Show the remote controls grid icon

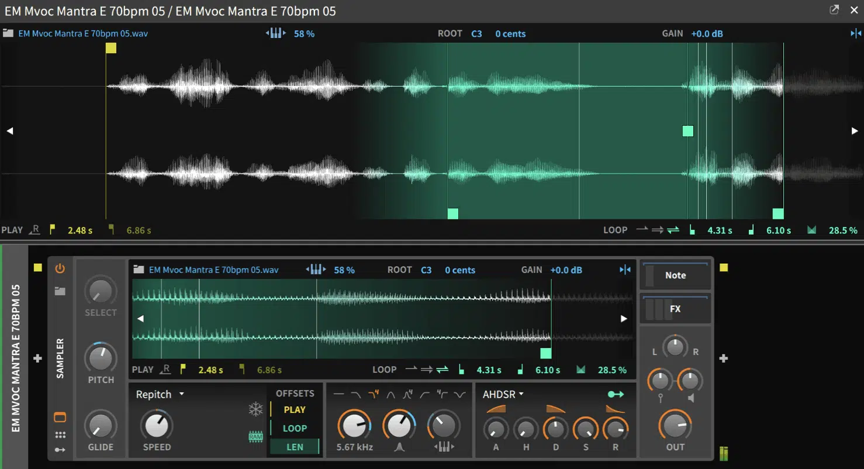coord(60,435)
